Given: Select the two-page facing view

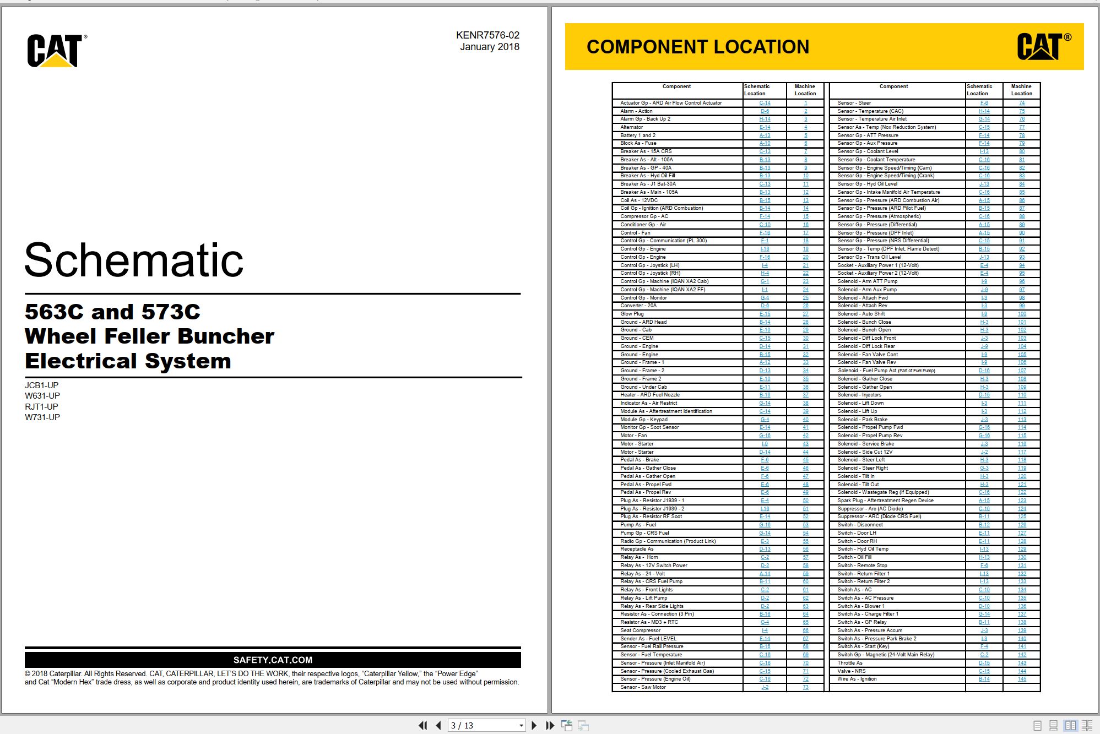Looking at the screenshot, I should [1070, 726].
